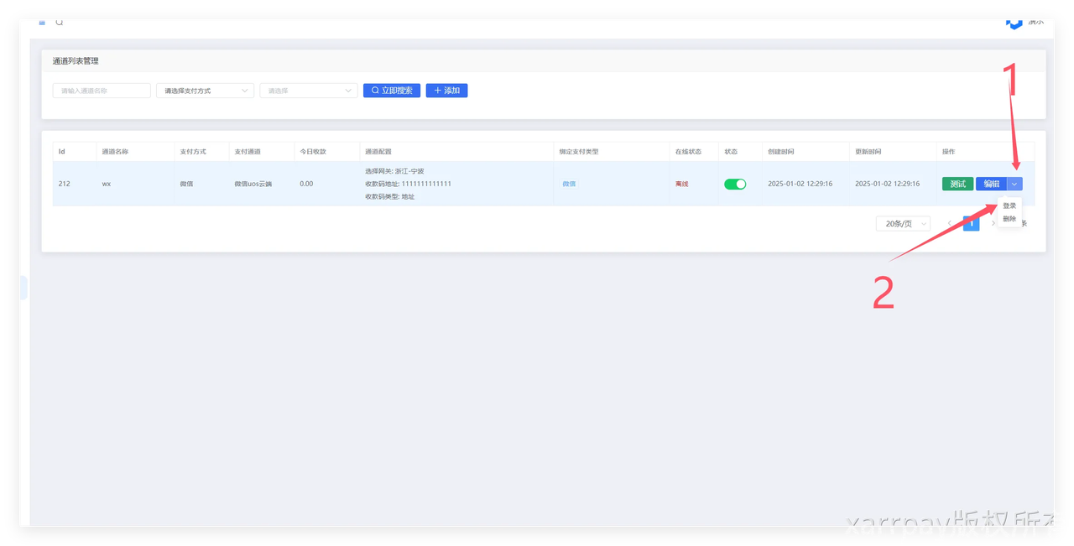This screenshot has height=546, width=1074.
Task: Select 登录 from the action dropdown menu
Action: 1009,205
